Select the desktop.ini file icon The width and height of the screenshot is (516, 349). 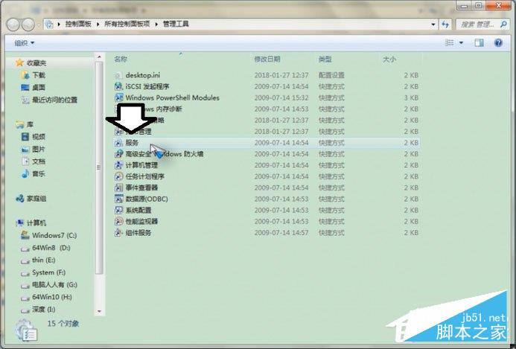click(118, 75)
